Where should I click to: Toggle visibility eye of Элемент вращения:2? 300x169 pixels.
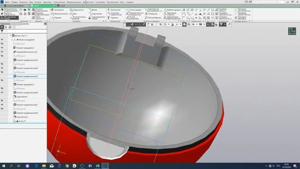pyautogui.click(x=2, y=48)
